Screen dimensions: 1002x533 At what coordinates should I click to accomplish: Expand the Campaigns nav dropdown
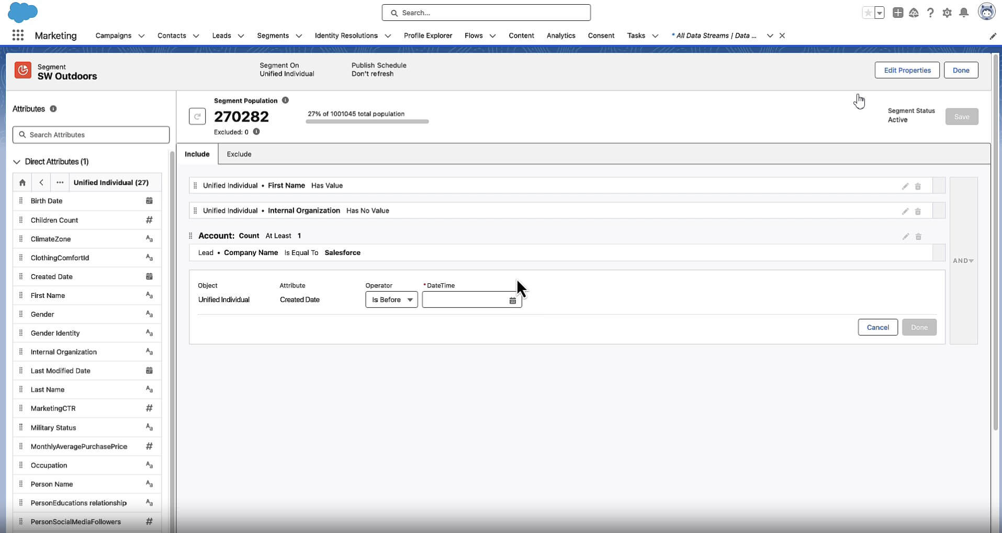point(141,36)
